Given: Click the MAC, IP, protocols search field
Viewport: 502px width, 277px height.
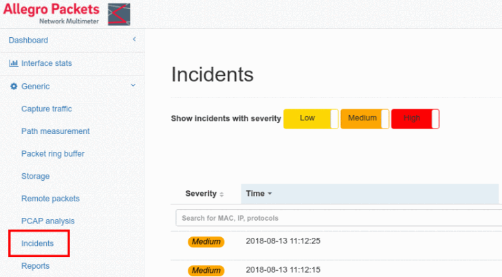Looking at the screenshot, I should pyautogui.click(x=337, y=218).
